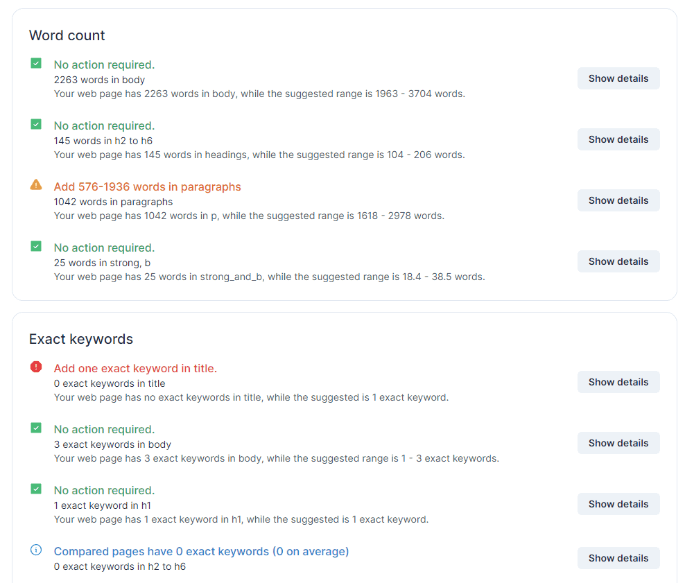Click green check icon for 2263 words in body
Image resolution: width=685 pixels, height=583 pixels.
(x=36, y=63)
